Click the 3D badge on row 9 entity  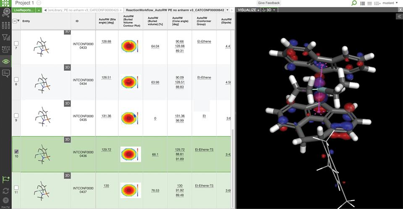(x=67, y=103)
